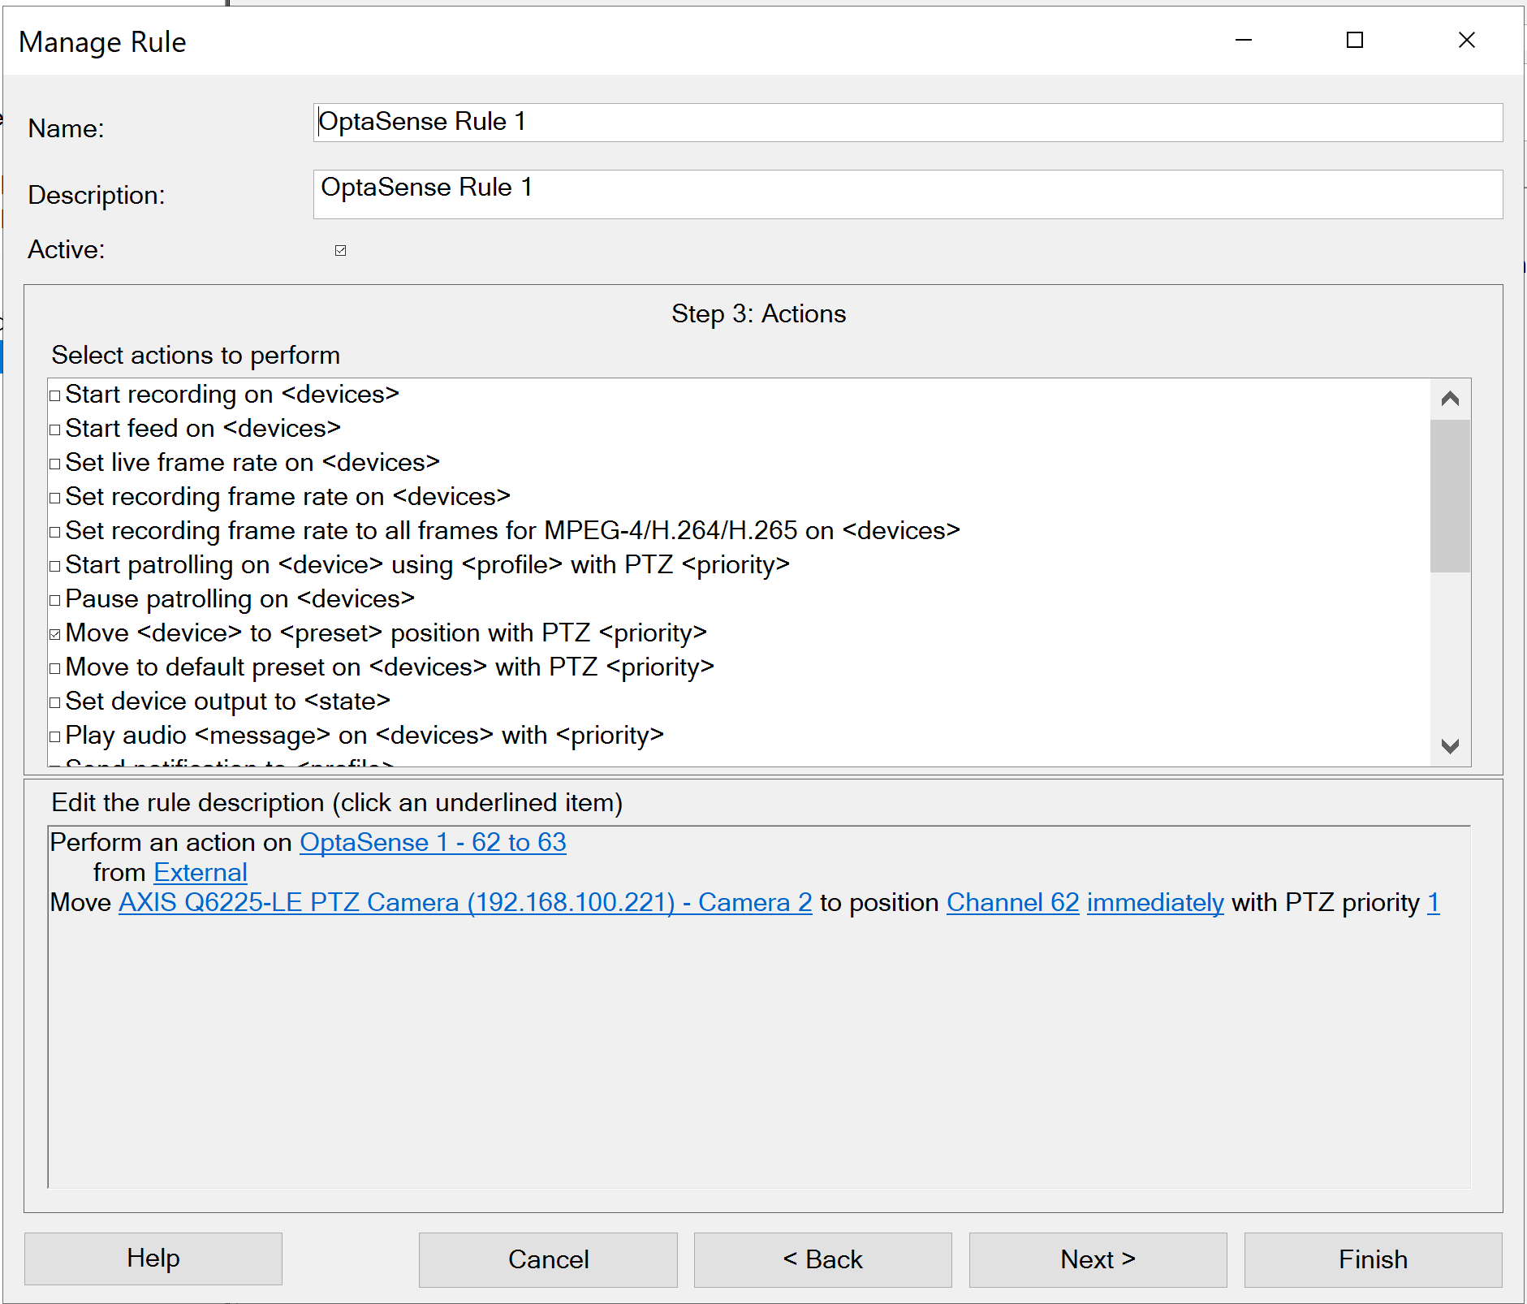This screenshot has height=1304, width=1527.
Task: Click the immediately timing link
Action: tap(1154, 902)
